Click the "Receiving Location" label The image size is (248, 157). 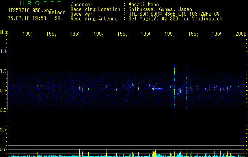pyautogui.click(x=95, y=9)
